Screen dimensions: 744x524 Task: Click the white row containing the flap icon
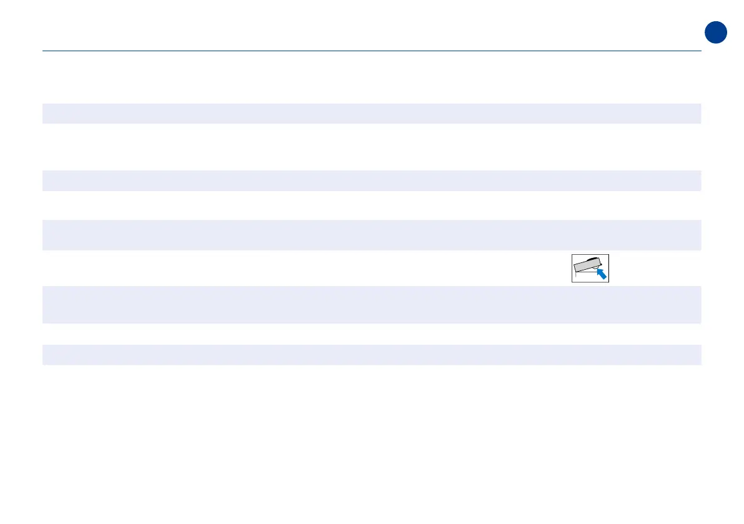[x=372, y=268]
